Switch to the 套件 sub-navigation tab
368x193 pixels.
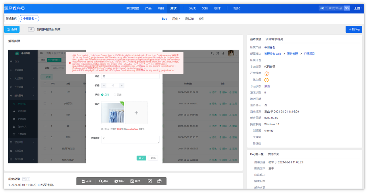(202, 19)
